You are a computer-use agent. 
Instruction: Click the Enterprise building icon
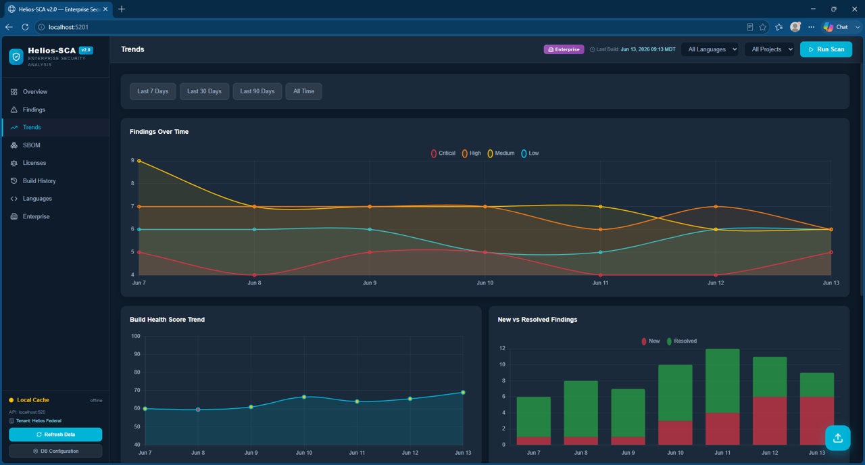point(14,216)
